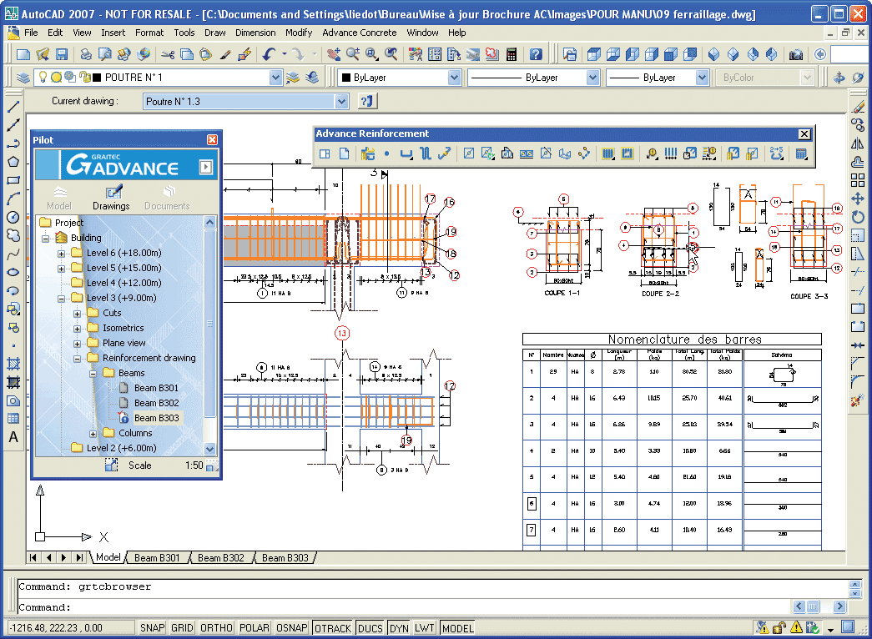Open the ByLayer lineweight dropdown
This screenshot has width=872, height=639.
[703, 78]
